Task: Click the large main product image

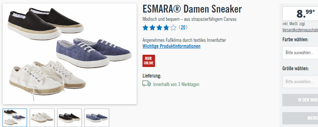Action: coord(70,54)
